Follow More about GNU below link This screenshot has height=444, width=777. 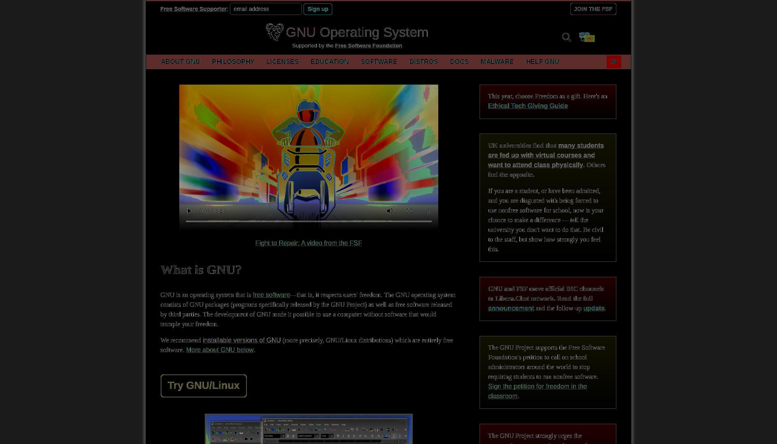click(x=220, y=350)
